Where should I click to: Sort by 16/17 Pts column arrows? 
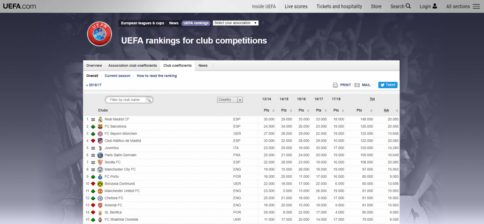click(x=325, y=111)
